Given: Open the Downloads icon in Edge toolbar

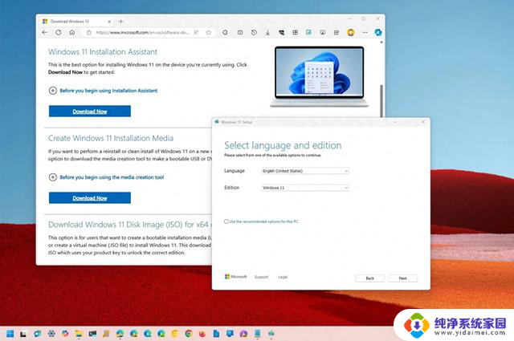Looking at the screenshot, I should pyautogui.click(x=267, y=32).
